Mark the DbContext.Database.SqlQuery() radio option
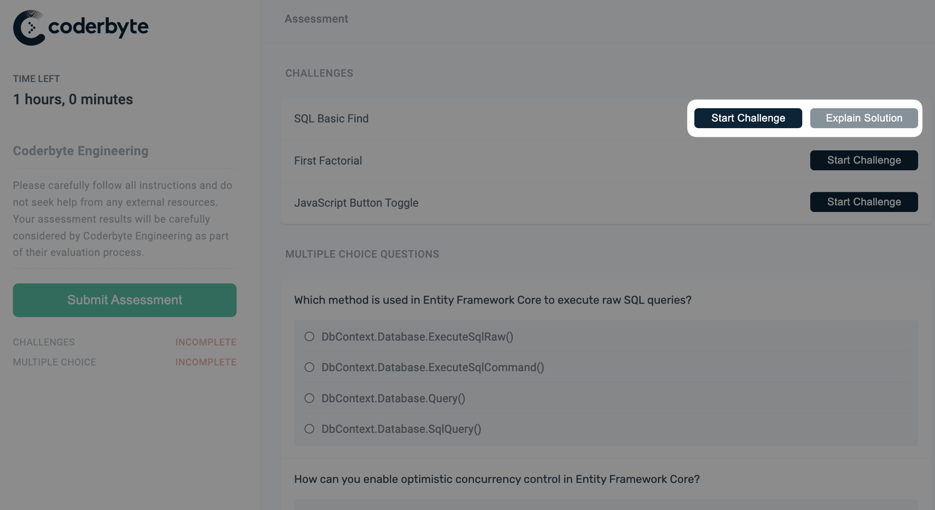Image resolution: width=935 pixels, height=510 pixels. pyautogui.click(x=309, y=429)
